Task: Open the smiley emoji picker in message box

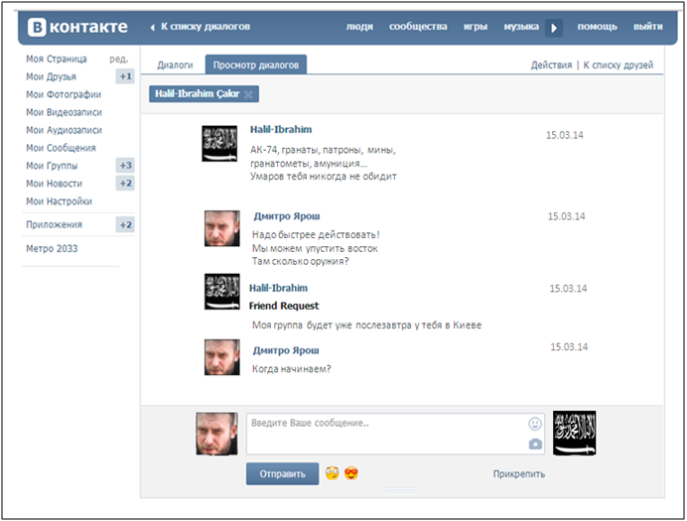Action: coord(535,424)
